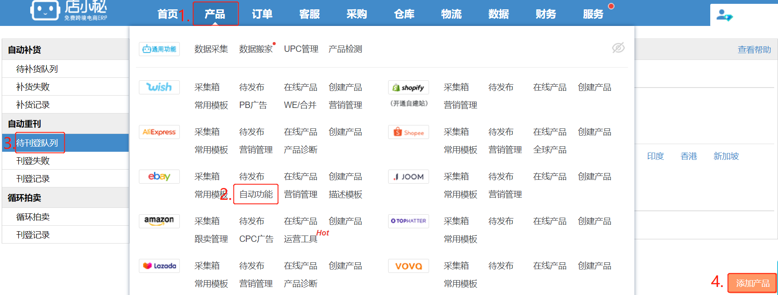The width and height of the screenshot is (778, 295).
Task: Select 补货记录 in sidebar
Action: pos(66,105)
